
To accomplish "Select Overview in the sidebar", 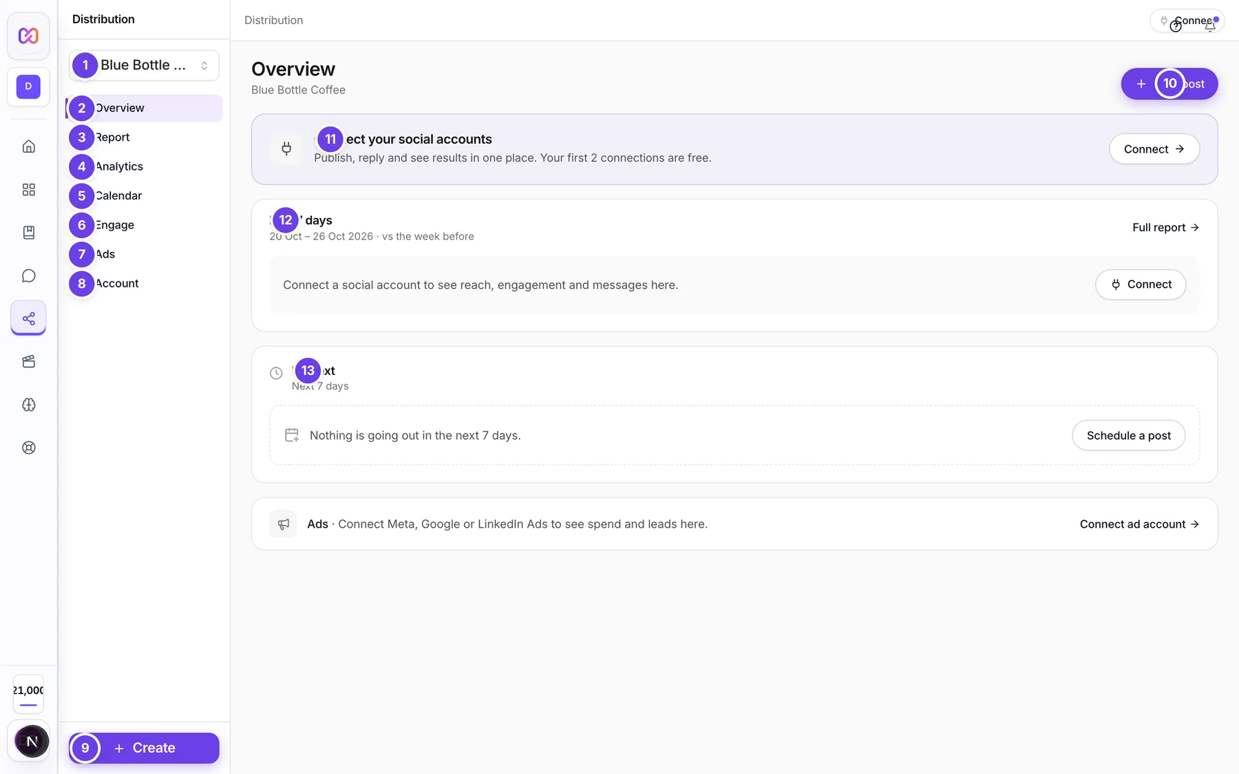I will click(145, 108).
